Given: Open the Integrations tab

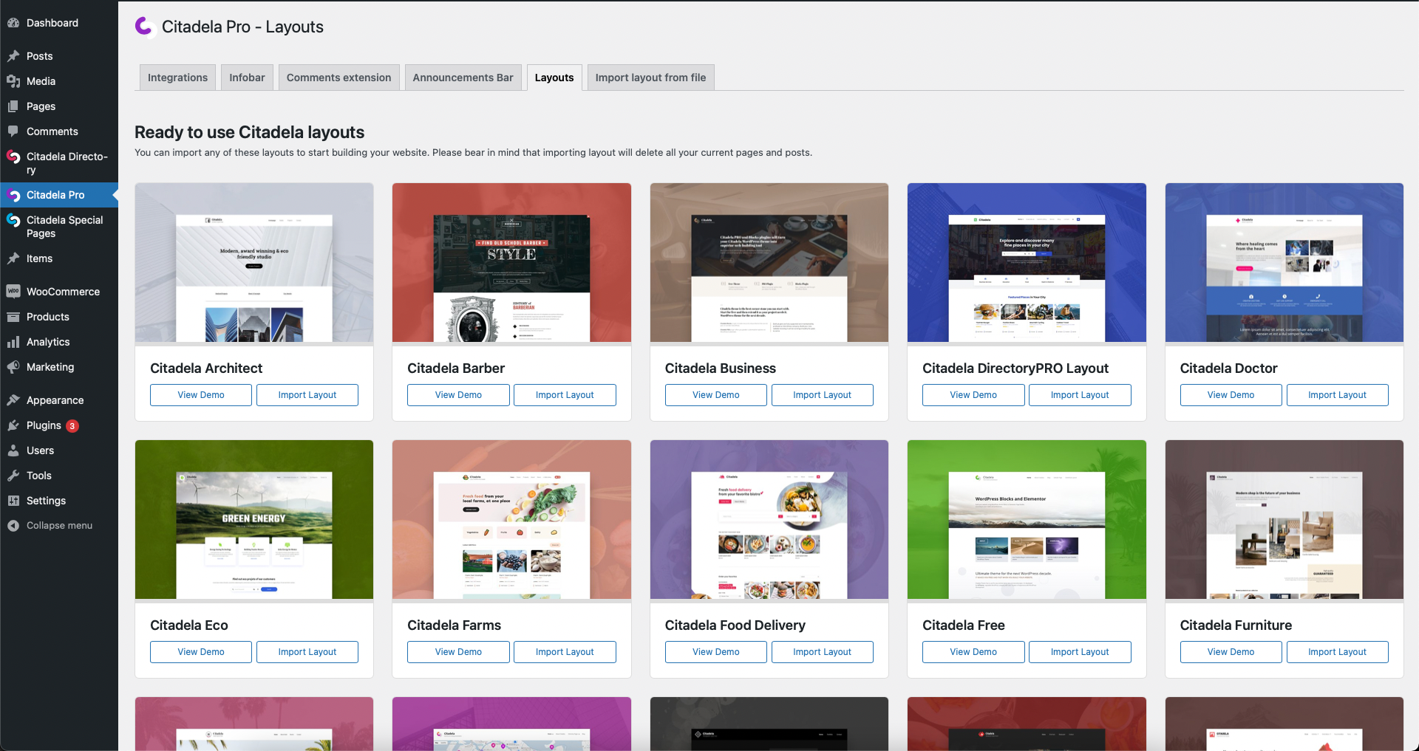Looking at the screenshot, I should (x=177, y=78).
